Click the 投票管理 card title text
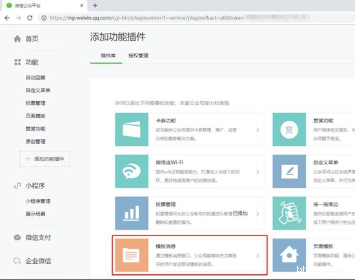The height and width of the screenshot is (280, 355). 166,204
